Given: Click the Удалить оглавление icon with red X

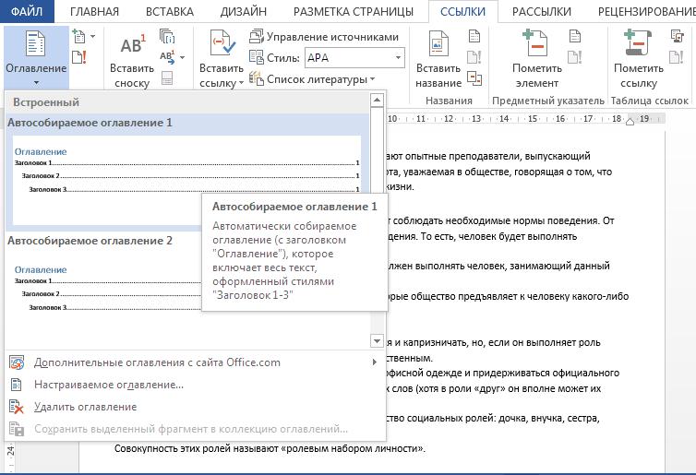Looking at the screenshot, I should point(17,407).
